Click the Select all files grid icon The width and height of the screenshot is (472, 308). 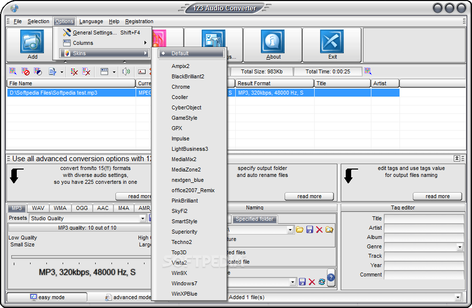pyautogui.click(x=13, y=71)
